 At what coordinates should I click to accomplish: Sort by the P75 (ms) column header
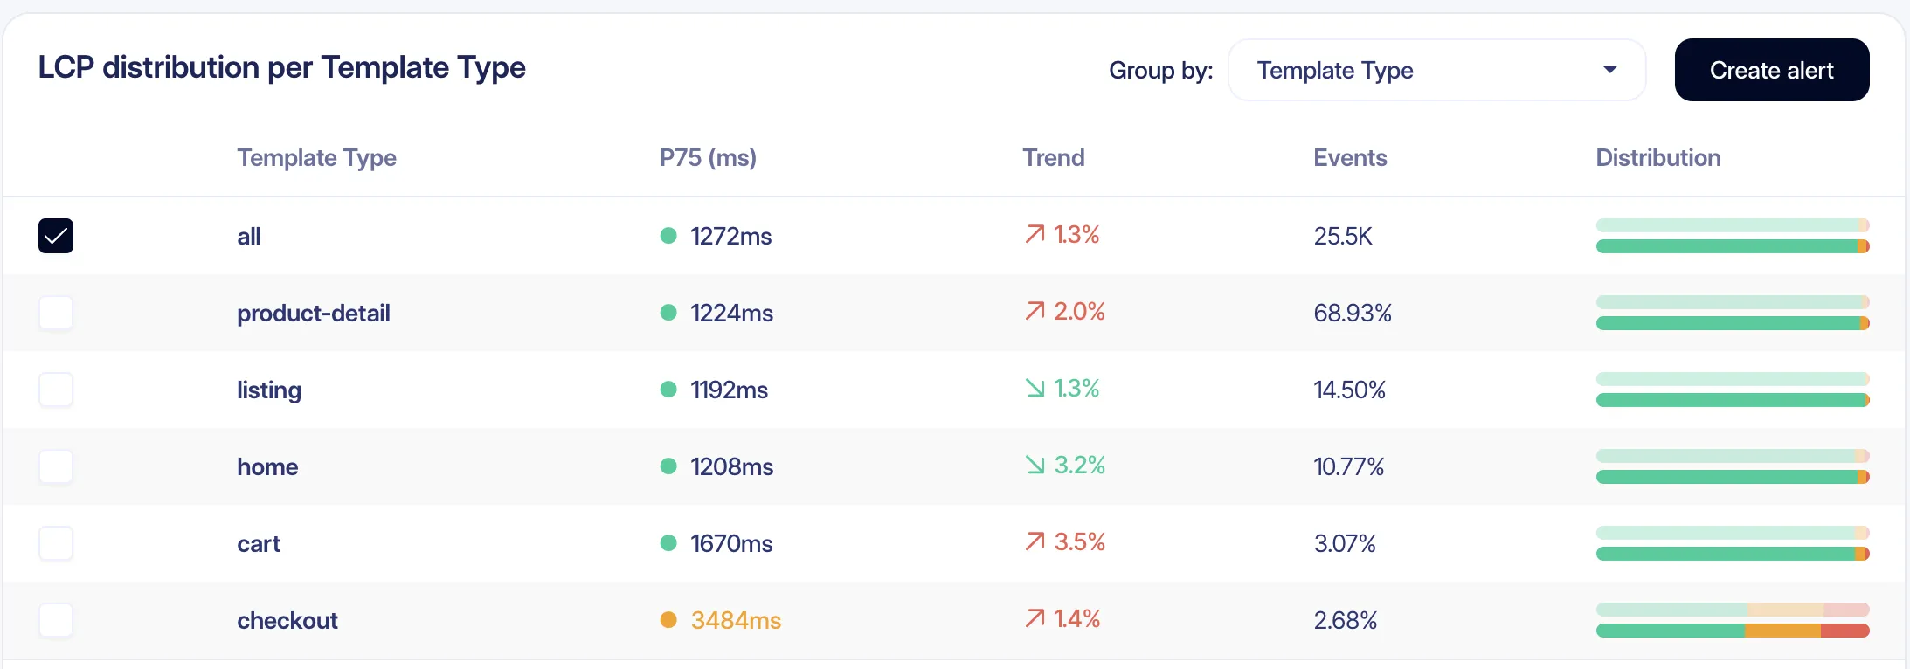[708, 158]
